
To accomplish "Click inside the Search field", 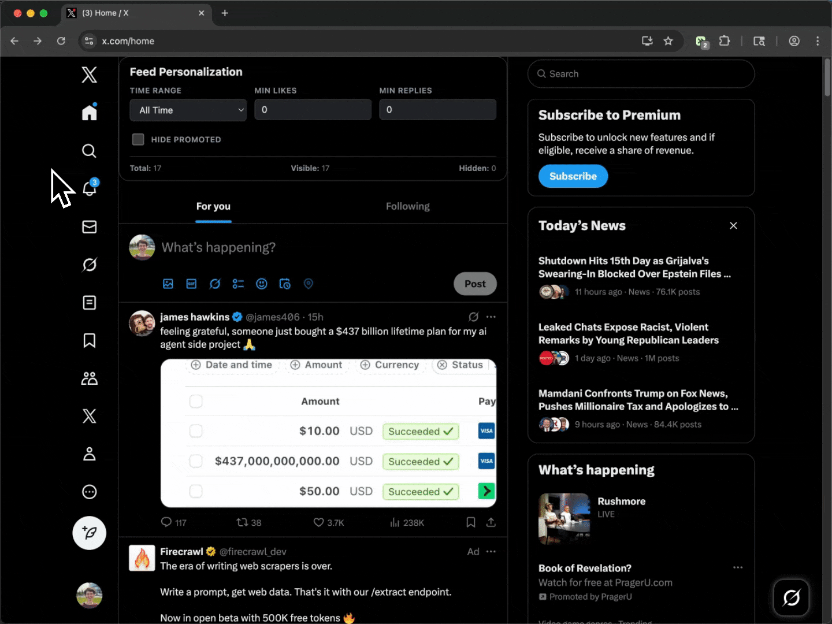I will point(640,74).
